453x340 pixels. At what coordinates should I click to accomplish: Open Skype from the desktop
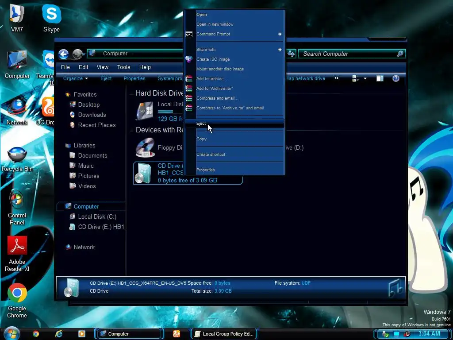point(51,18)
